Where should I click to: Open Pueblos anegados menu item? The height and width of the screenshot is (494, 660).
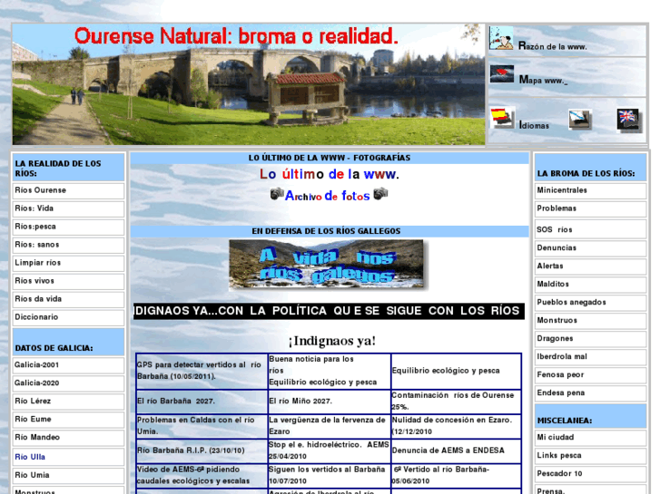pyautogui.click(x=590, y=302)
